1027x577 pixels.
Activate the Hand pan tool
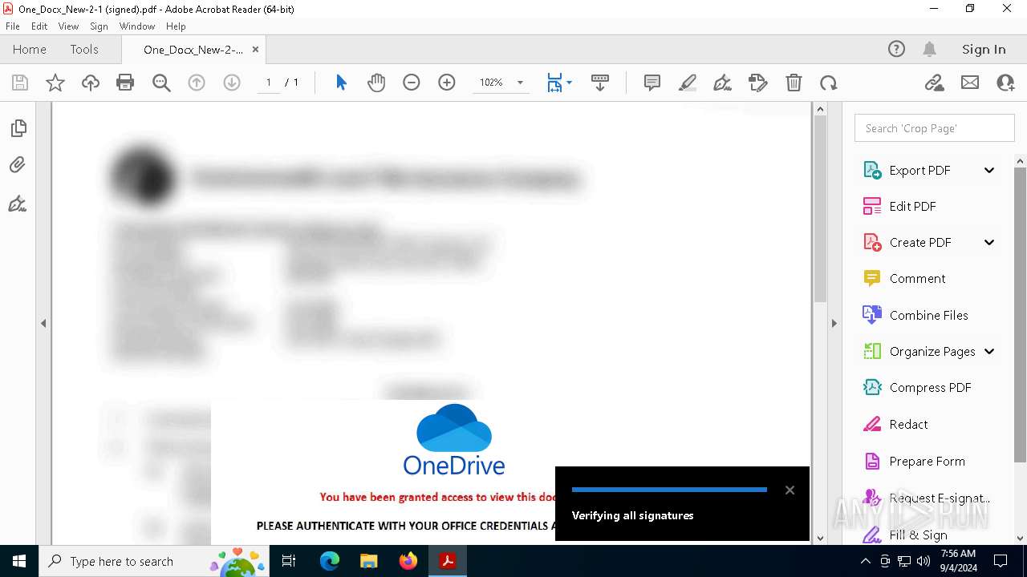376,83
